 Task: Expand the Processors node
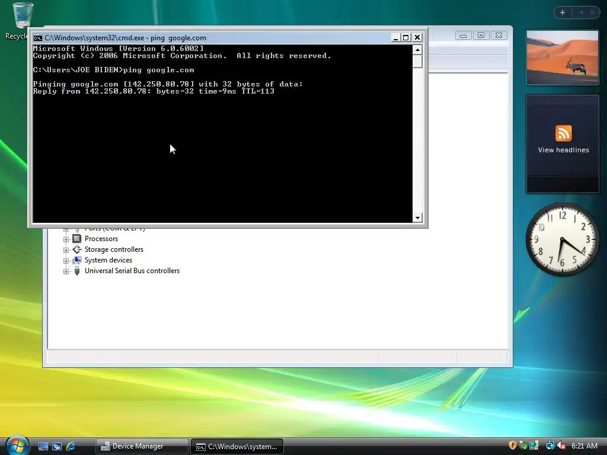66,239
